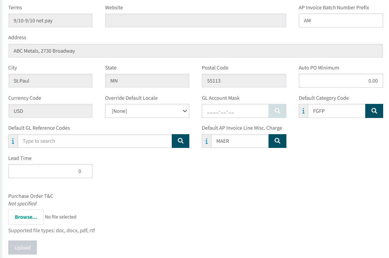Click the GL Account Mask search icon
The height and width of the screenshot is (258, 389).
tap(277, 111)
